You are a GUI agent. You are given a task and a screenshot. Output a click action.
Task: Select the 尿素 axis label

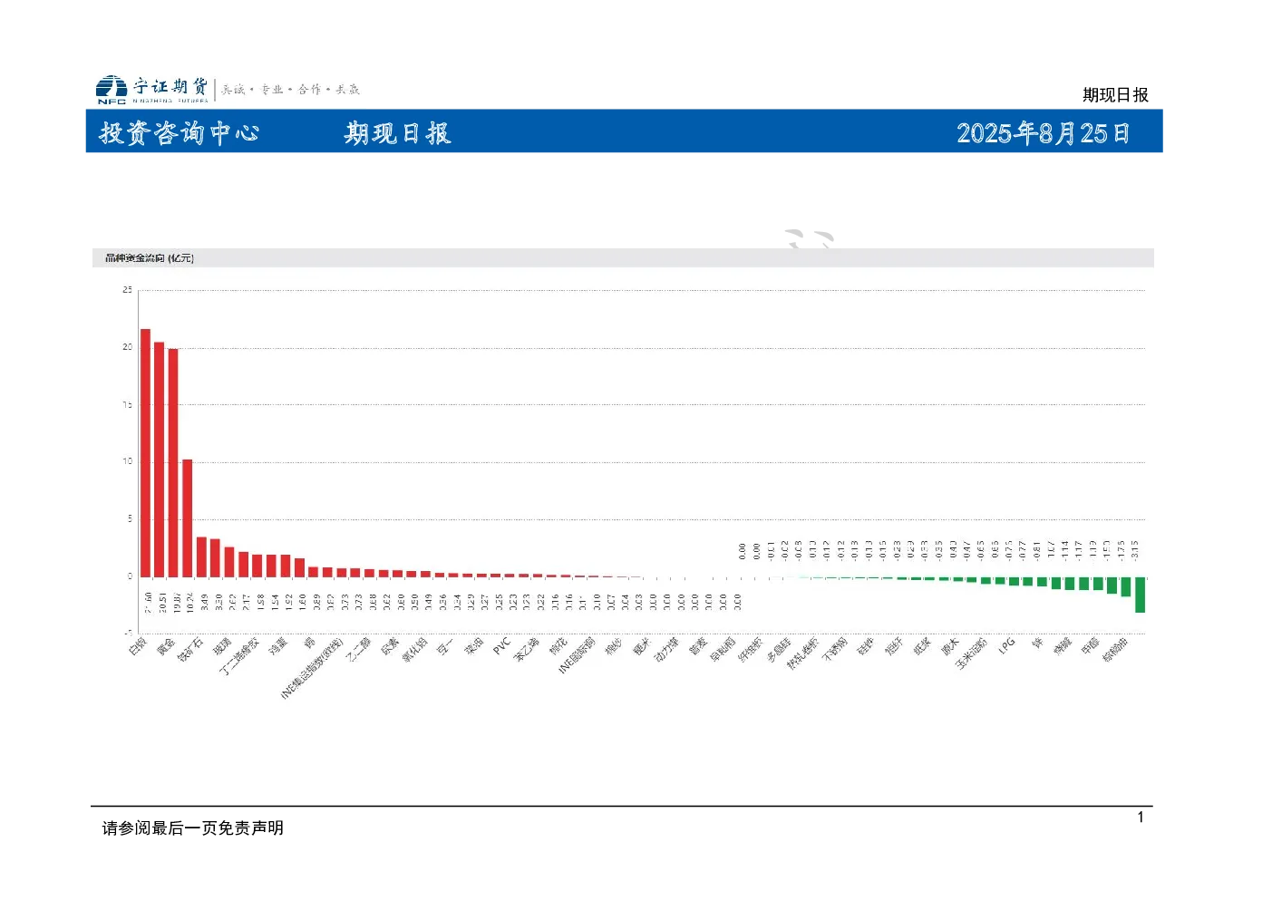[x=390, y=646]
